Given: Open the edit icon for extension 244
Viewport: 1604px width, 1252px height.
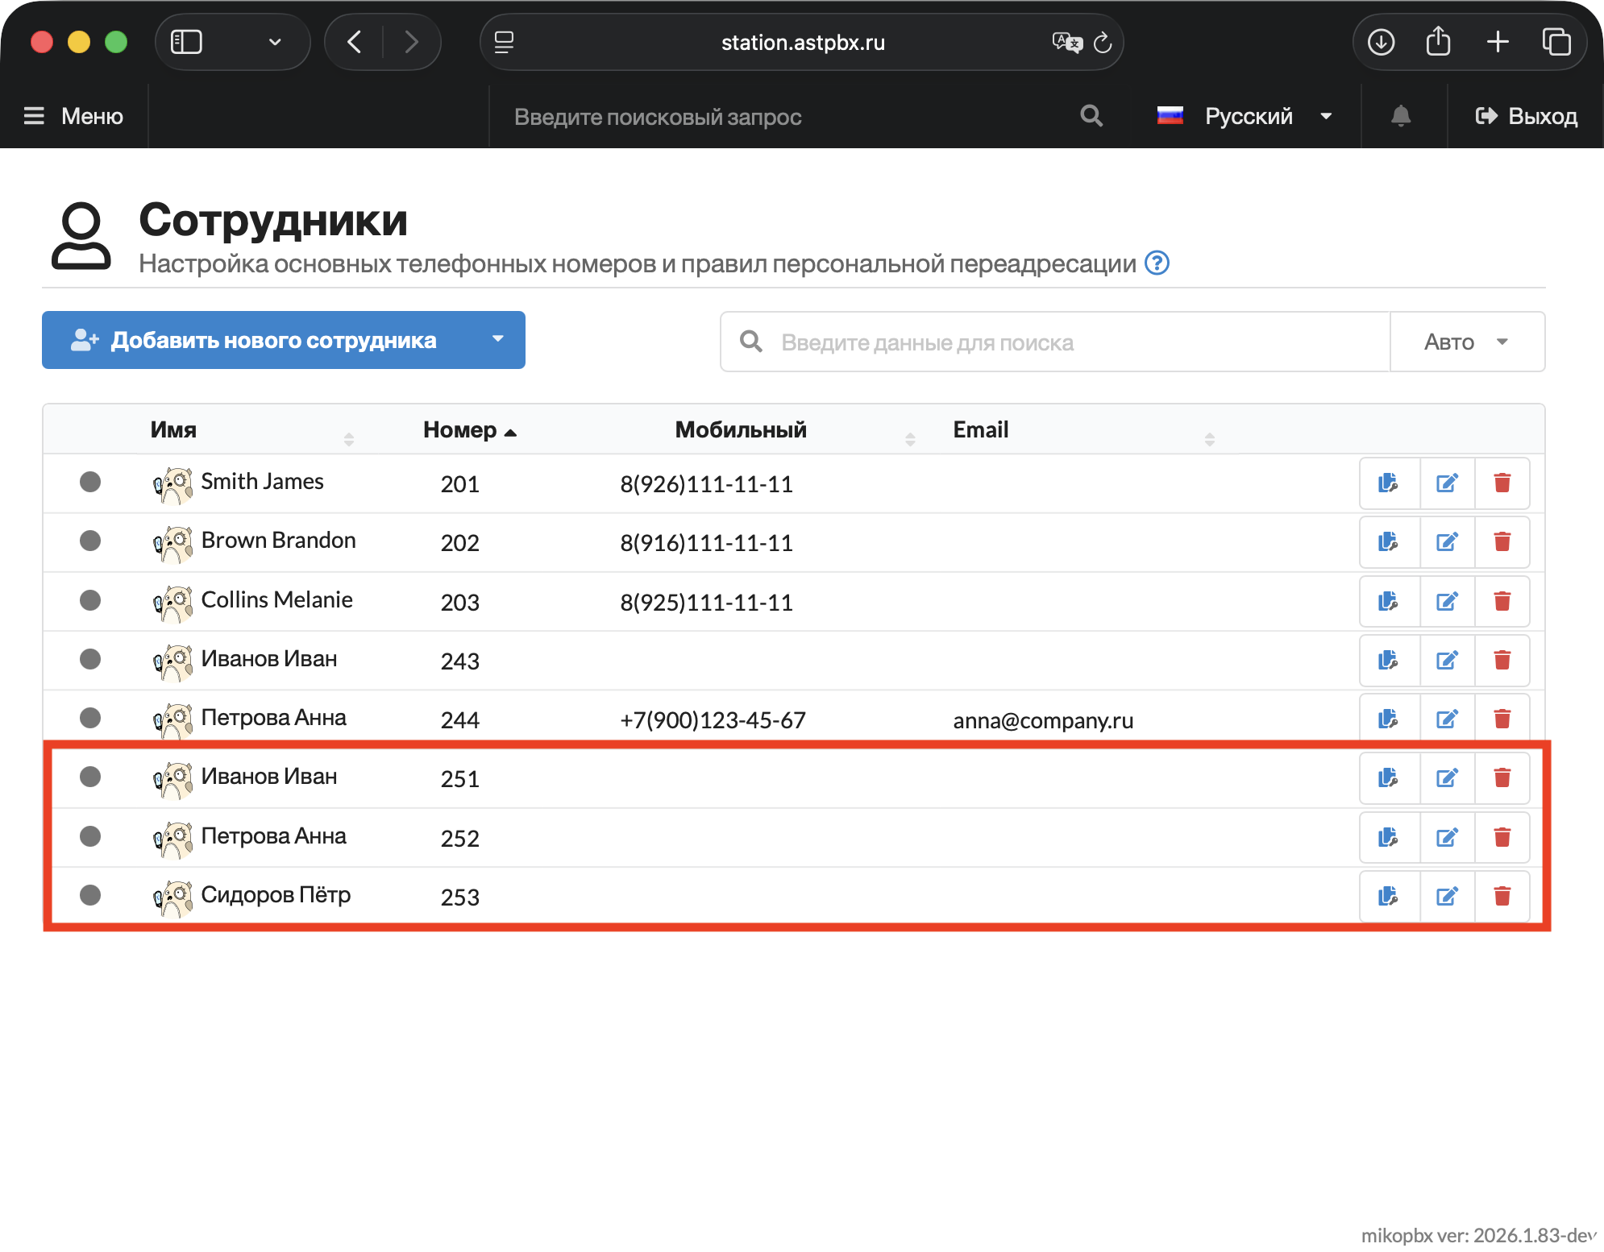Looking at the screenshot, I should click(1447, 719).
